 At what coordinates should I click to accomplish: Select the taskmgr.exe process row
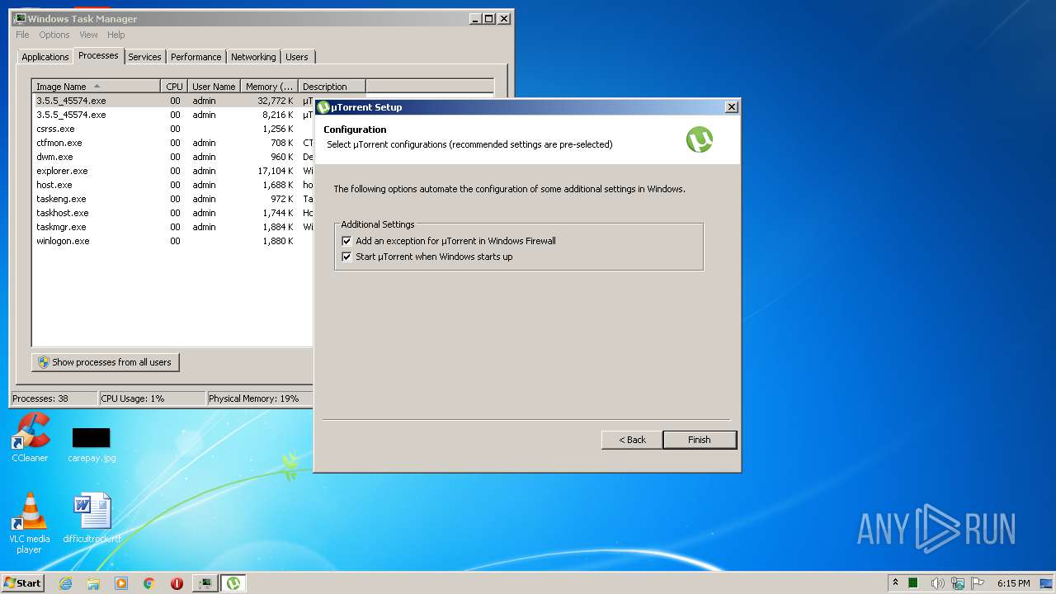pyautogui.click(x=173, y=227)
